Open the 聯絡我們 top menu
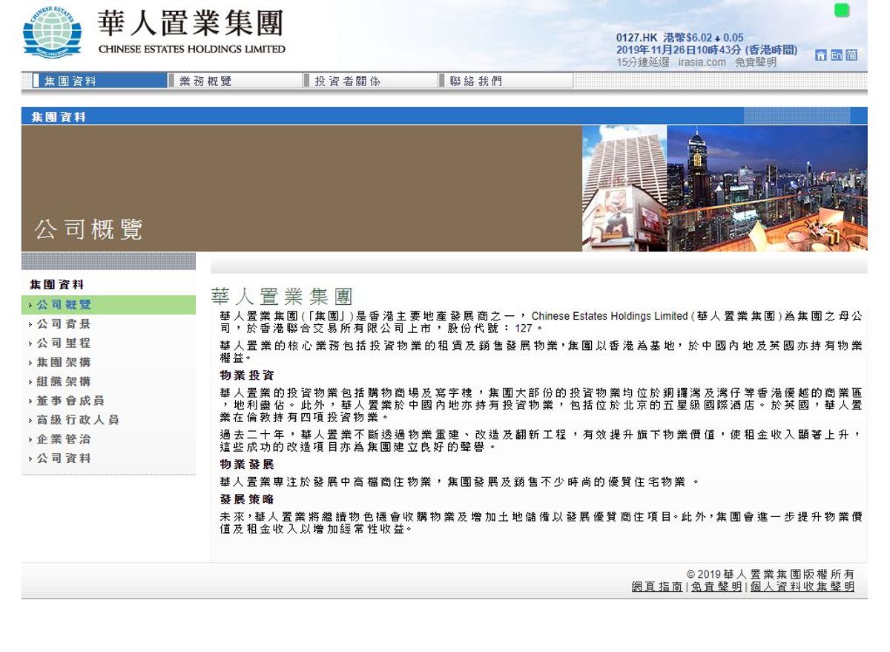This screenshot has height=652, width=890. click(506, 81)
